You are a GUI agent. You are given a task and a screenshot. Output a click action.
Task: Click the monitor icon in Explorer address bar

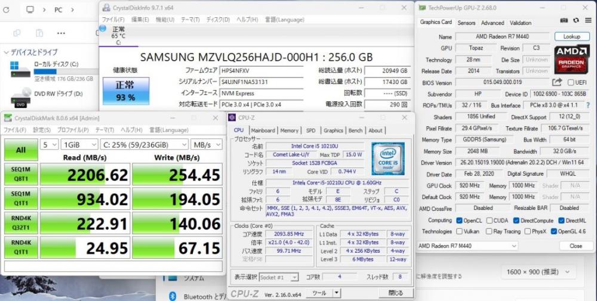(30, 10)
